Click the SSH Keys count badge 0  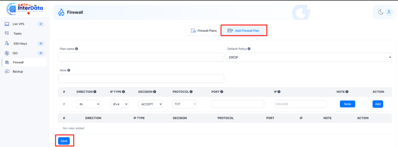point(40,43)
